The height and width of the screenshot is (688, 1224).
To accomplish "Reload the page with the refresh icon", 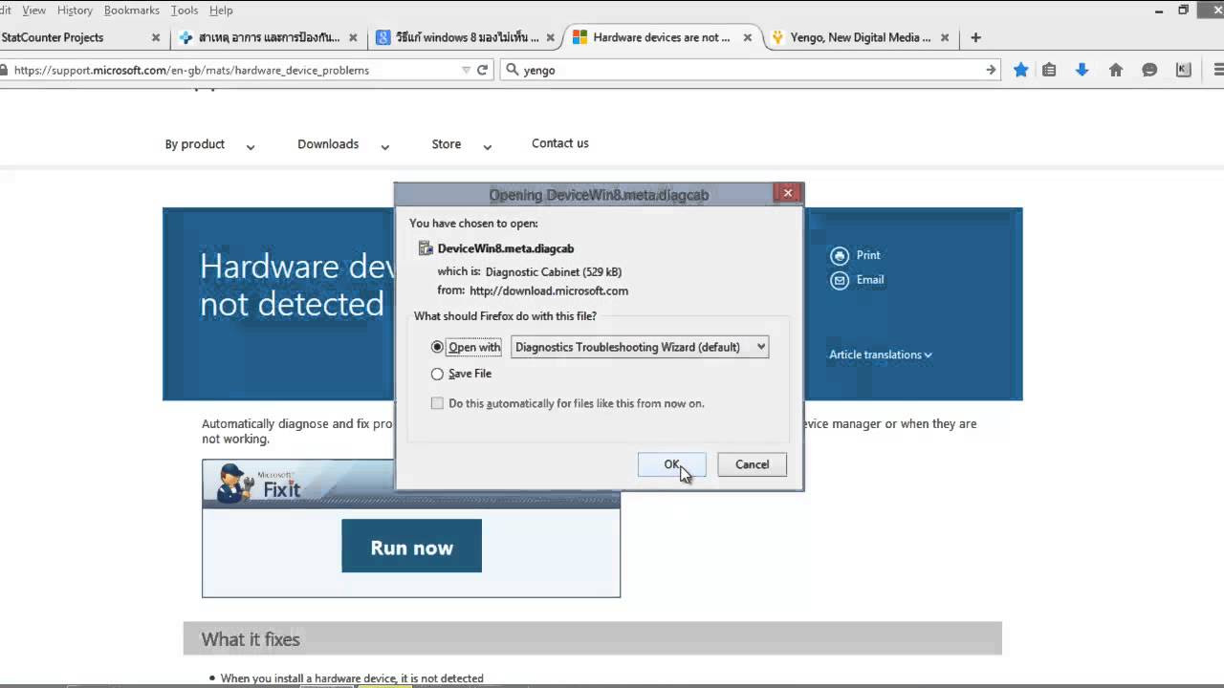I will point(483,70).
